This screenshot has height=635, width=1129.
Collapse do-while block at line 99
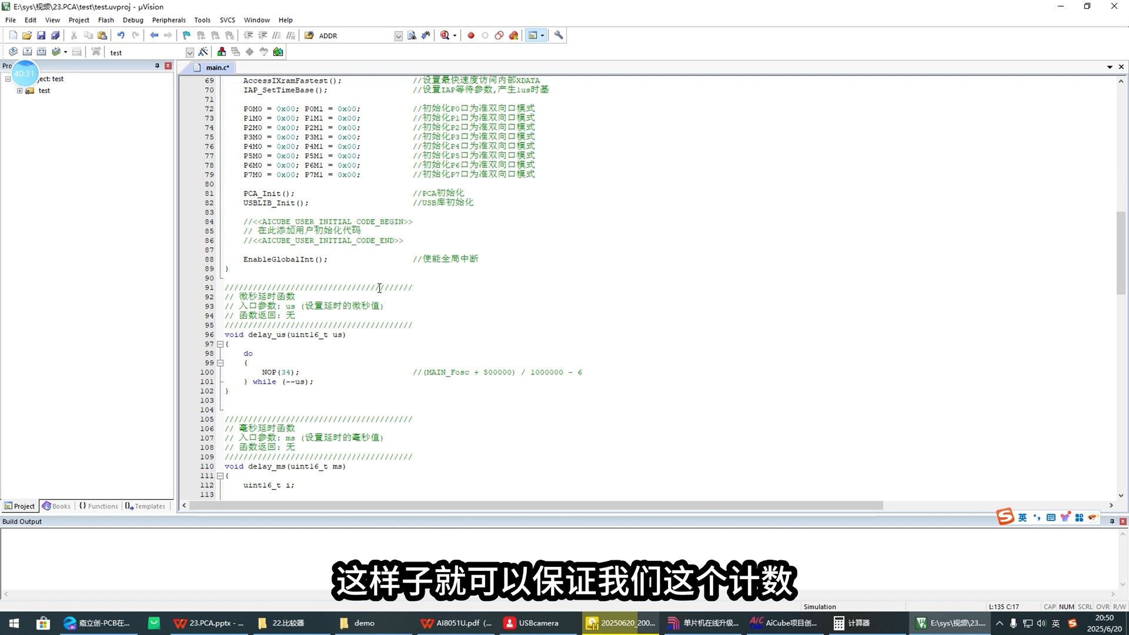(x=220, y=363)
